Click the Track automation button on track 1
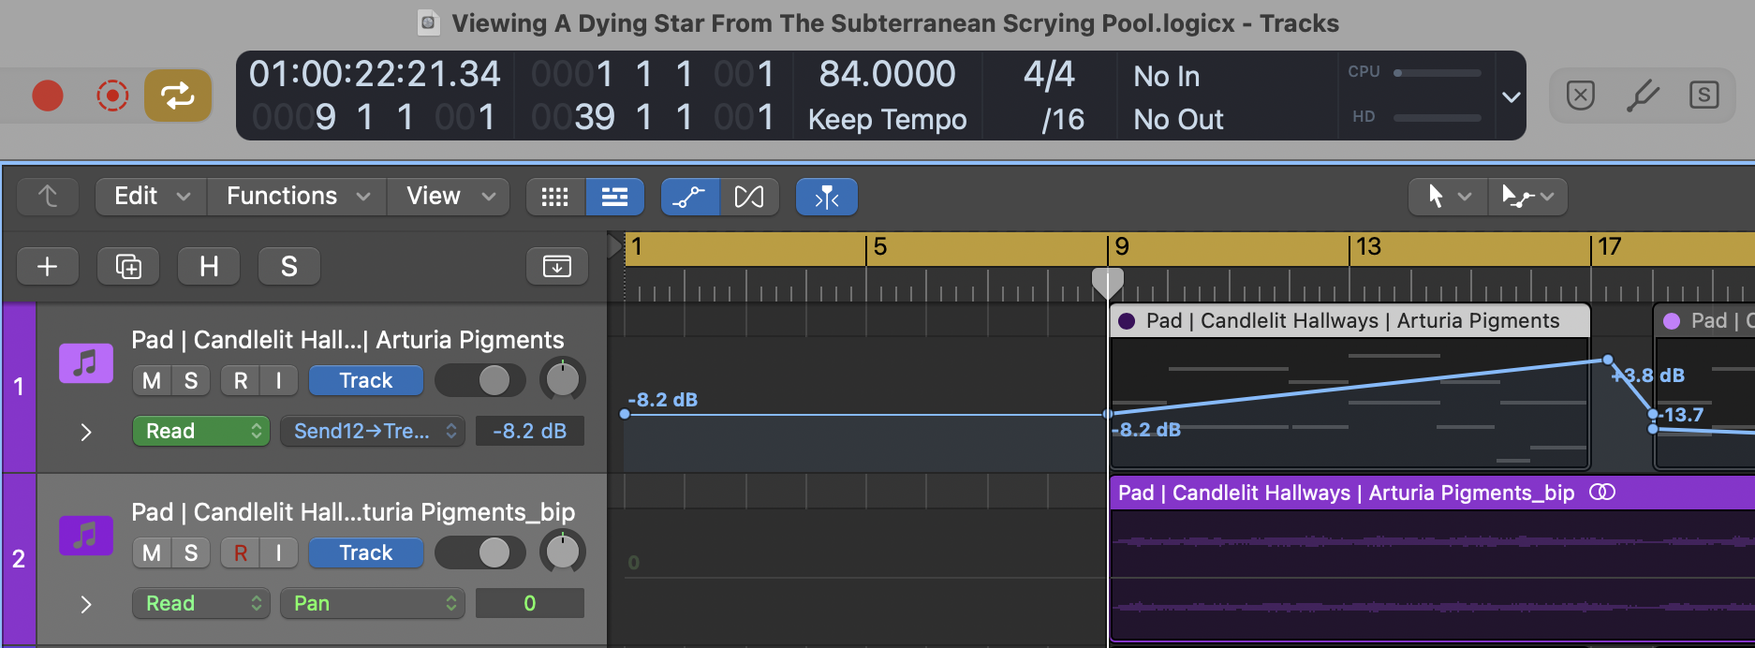Image resolution: width=1755 pixels, height=648 pixels. pyautogui.click(x=366, y=381)
